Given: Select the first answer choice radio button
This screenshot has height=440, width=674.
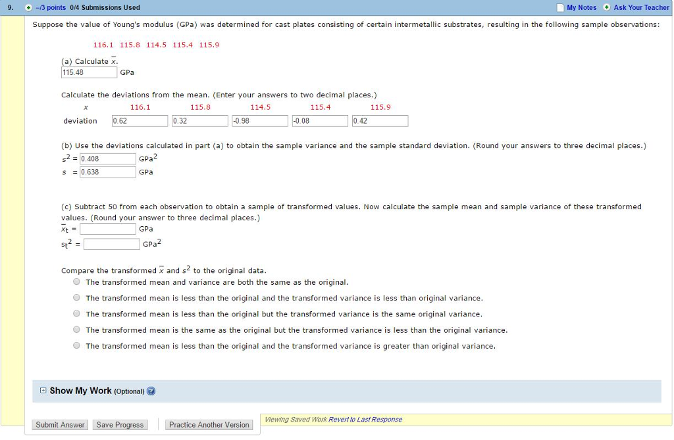Looking at the screenshot, I should (x=76, y=283).
